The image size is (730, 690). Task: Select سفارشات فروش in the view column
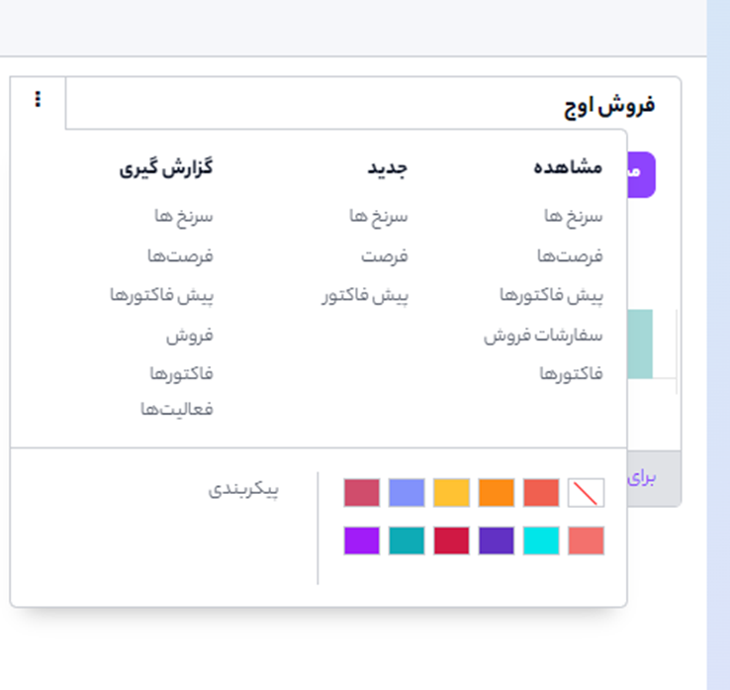(543, 336)
